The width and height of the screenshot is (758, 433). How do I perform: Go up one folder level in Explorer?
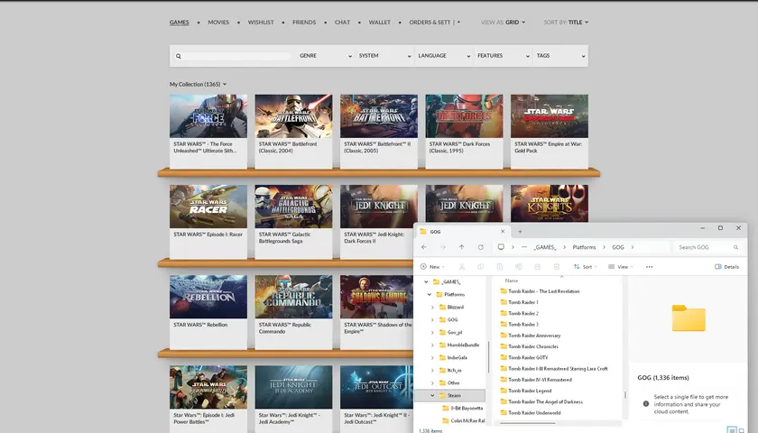[x=462, y=247]
